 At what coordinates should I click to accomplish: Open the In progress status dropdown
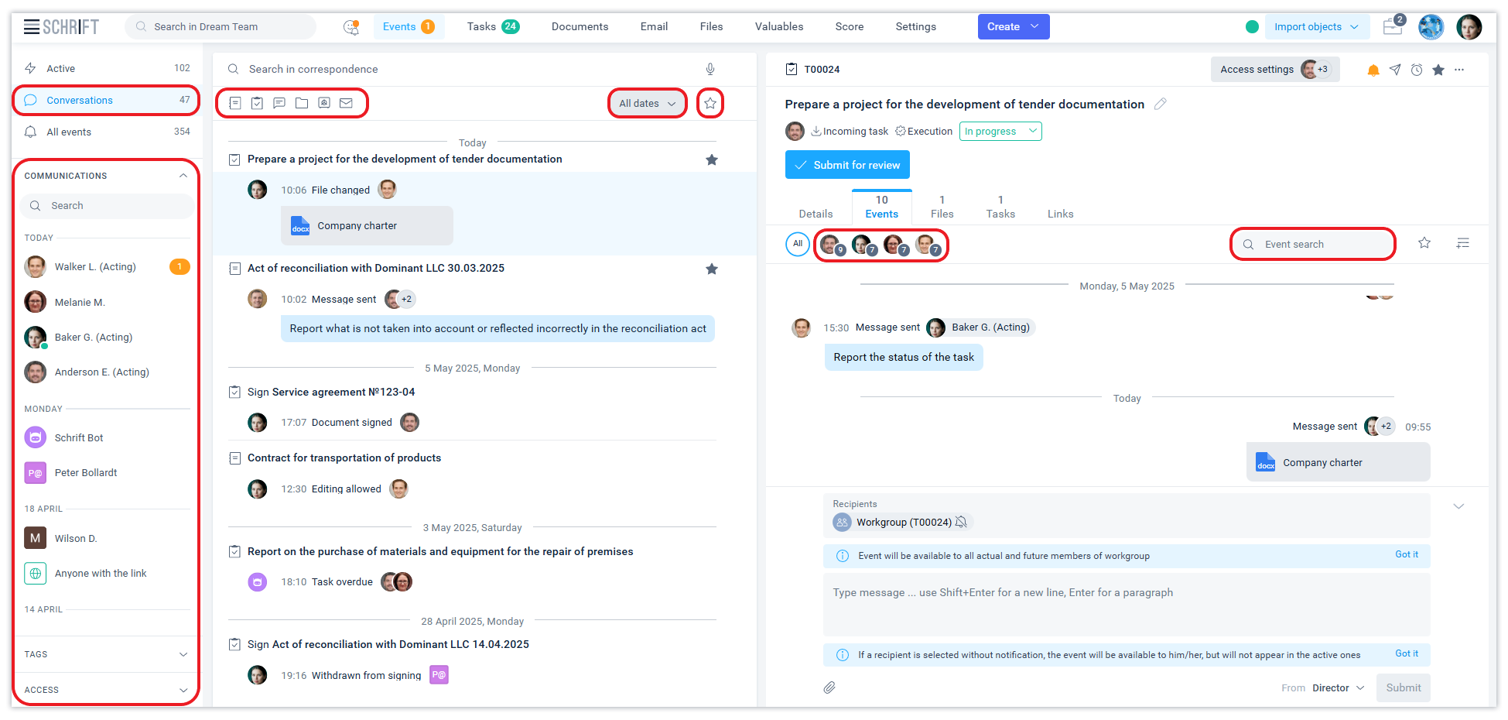click(x=1000, y=132)
